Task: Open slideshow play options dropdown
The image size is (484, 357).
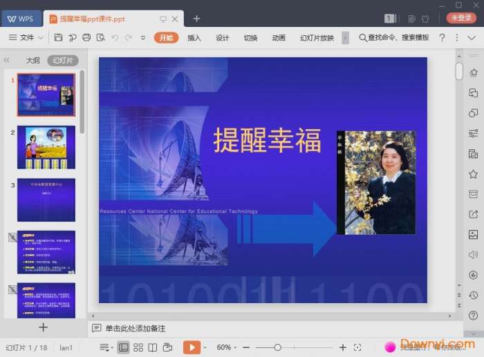Action: [205, 348]
